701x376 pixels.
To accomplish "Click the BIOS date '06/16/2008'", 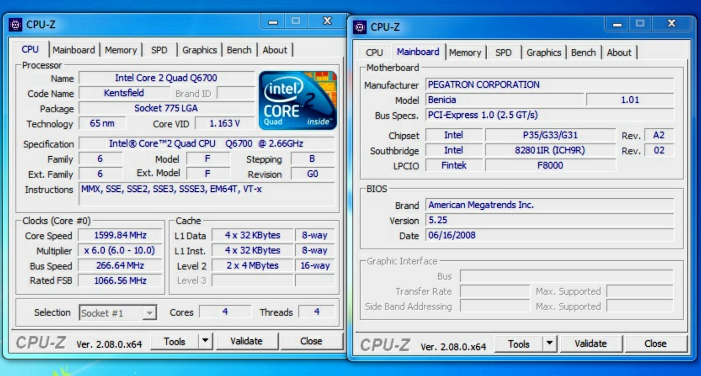I will click(x=549, y=235).
